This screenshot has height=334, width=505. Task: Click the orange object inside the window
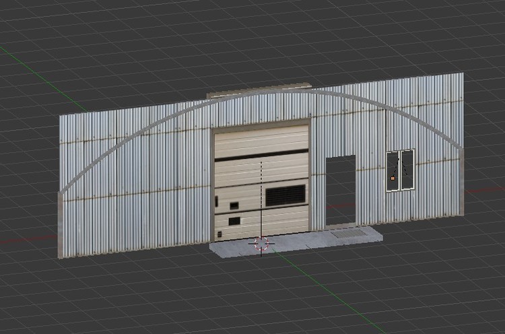[391, 178]
